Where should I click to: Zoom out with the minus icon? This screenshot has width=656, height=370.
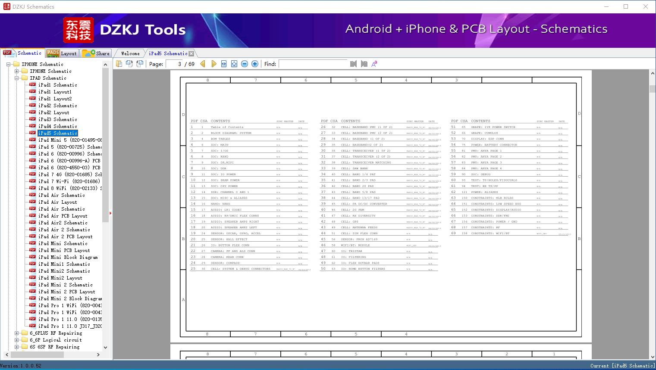245,64
